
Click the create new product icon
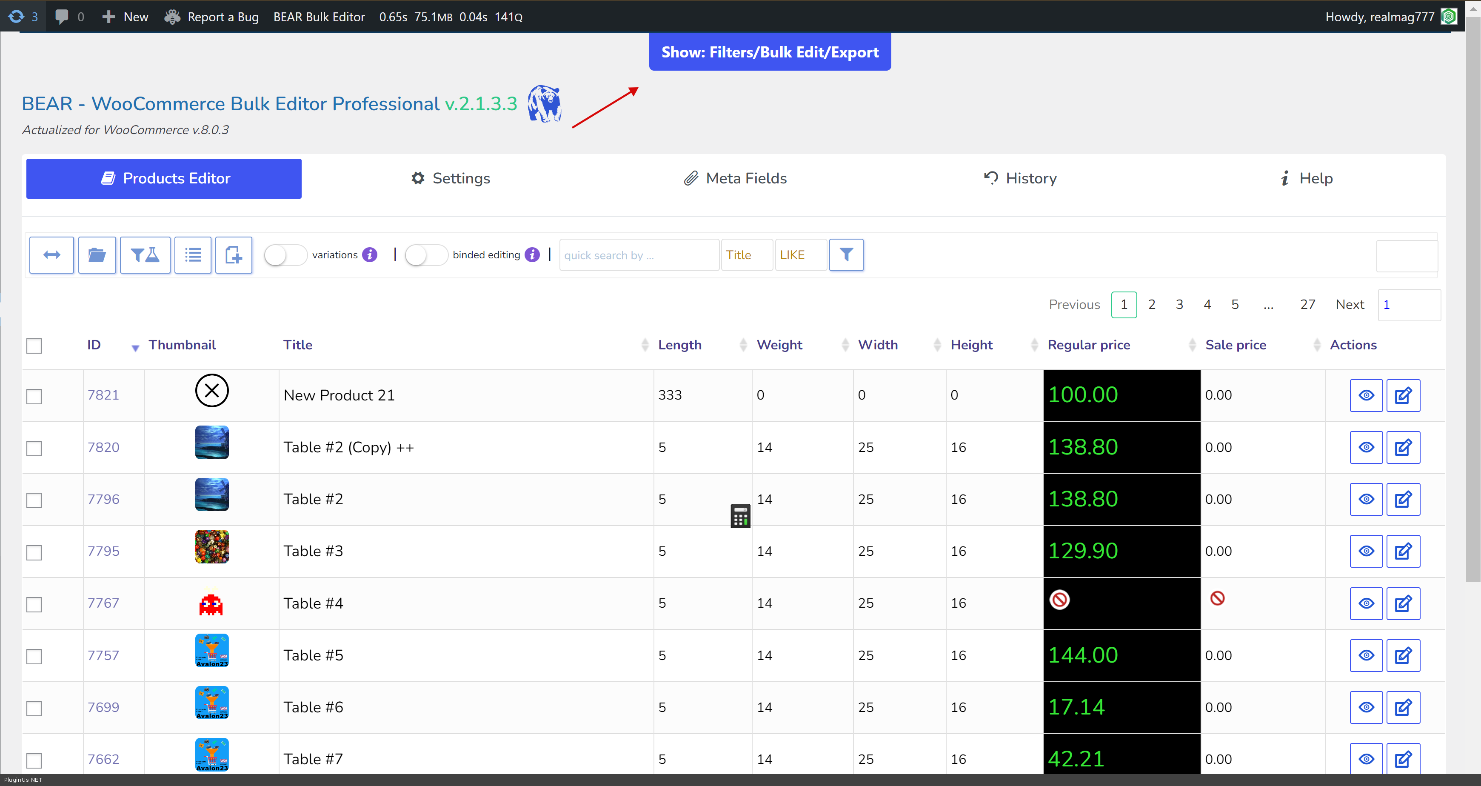coord(234,255)
